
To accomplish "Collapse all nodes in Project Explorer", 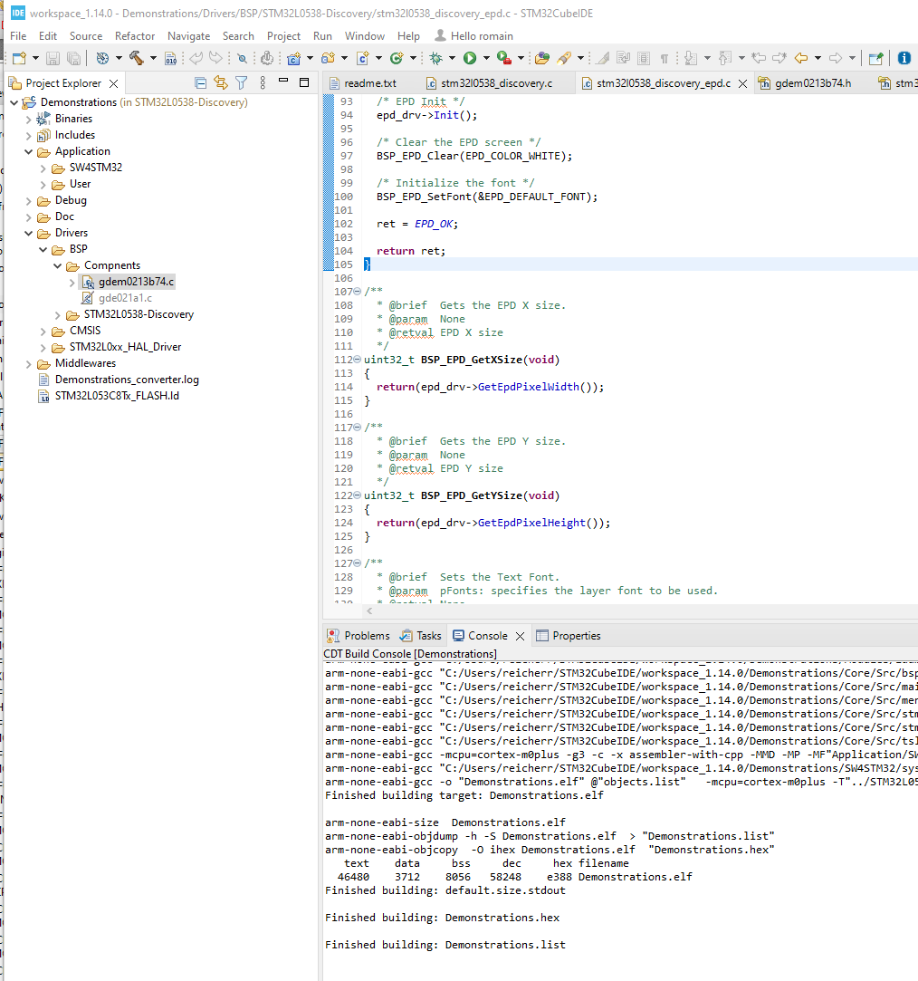I will 200,82.
